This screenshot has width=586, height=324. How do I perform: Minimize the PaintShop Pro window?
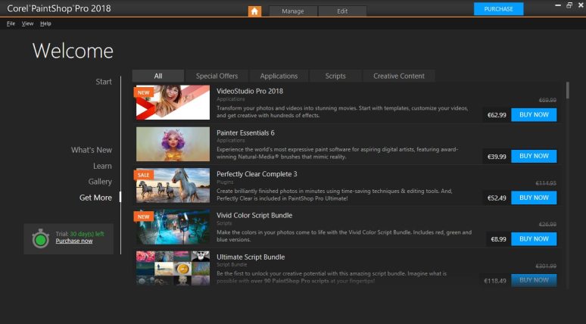click(x=558, y=5)
